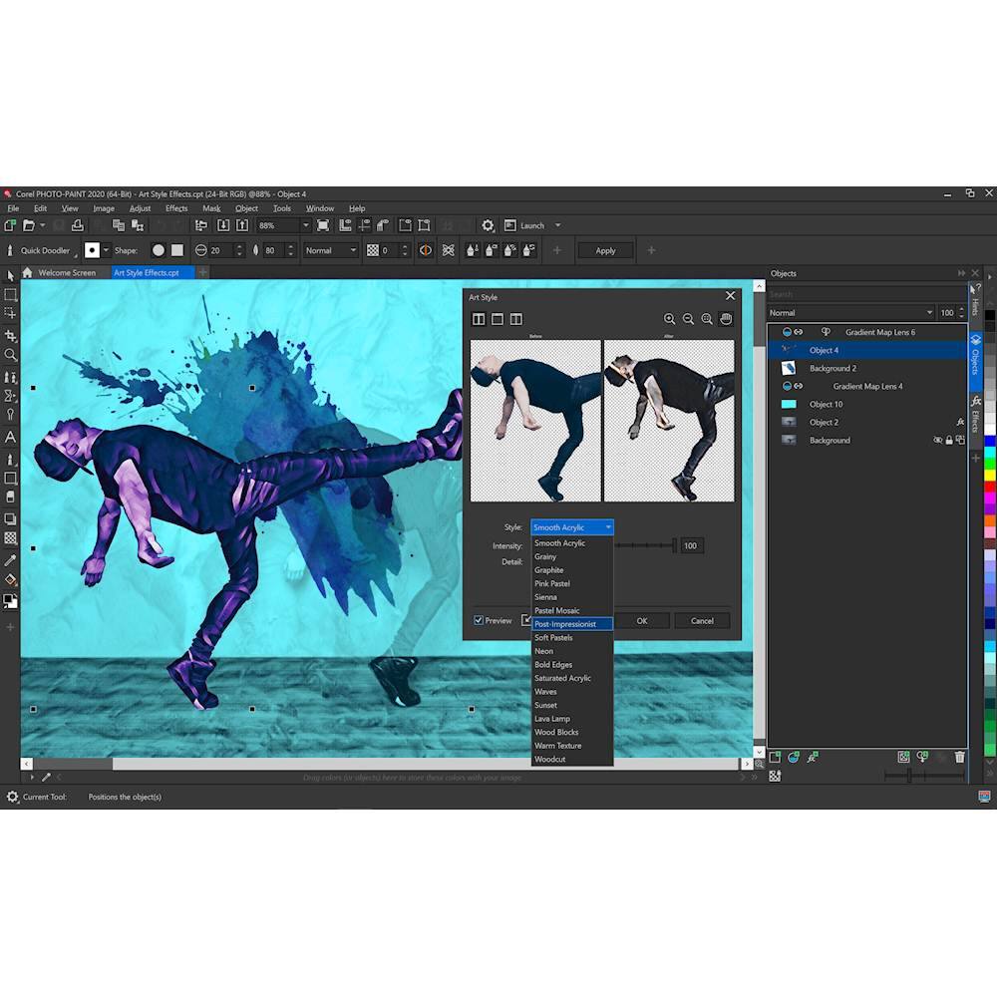Select the Text tool in the toolbox
Screen dimensions: 997x997
pyautogui.click(x=11, y=437)
